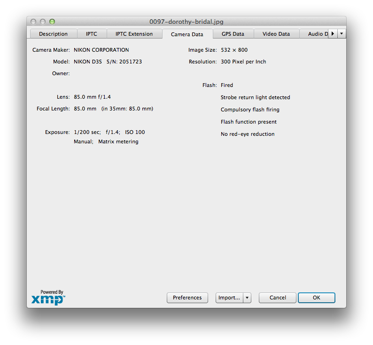Image resolution: width=373 pixels, height=345 pixels.
Task: Click the Powered By XMP logo
Action: [48, 298]
